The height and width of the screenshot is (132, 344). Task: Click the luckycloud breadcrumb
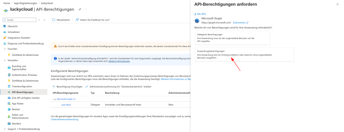pyautogui.click(x=47, y=3)
